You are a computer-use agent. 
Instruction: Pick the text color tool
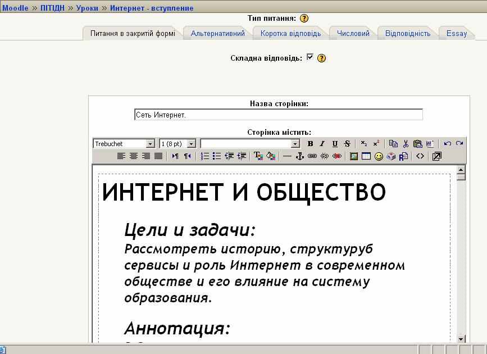point(258,156)
